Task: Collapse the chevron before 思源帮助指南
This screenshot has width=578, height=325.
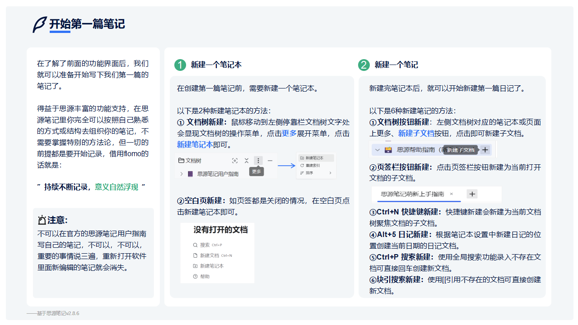Action: (x=378, y=150)
